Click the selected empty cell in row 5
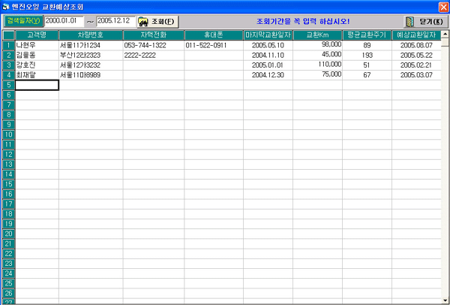Viewport: 450px width, 305px height. (x=37, y=85)
